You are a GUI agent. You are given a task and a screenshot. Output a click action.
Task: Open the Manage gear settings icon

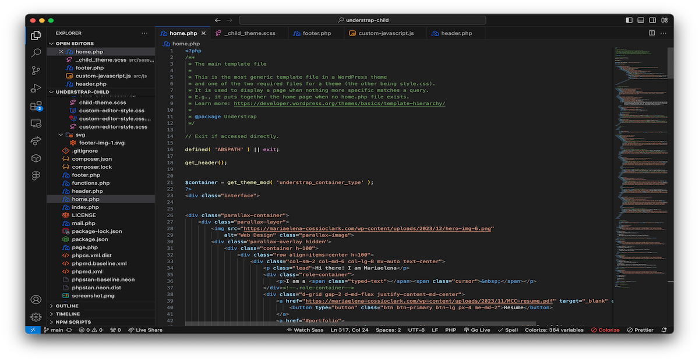click(36, 317)
